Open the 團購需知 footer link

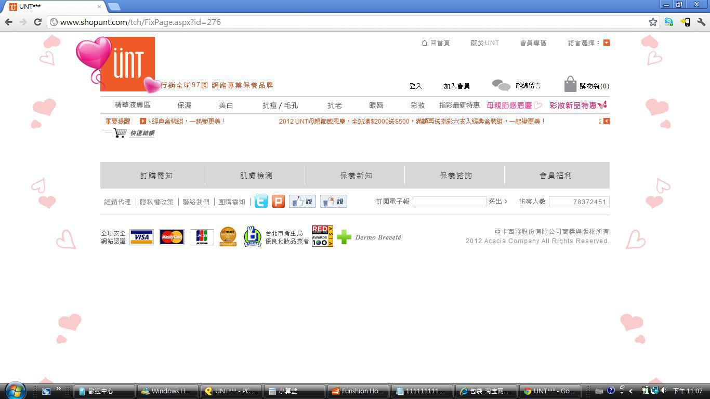tap(232, 202)
